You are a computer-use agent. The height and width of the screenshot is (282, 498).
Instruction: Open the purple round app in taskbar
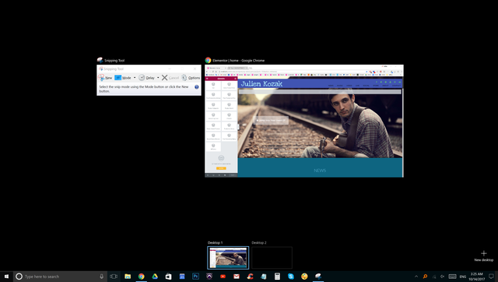pyautogui.click(x=209, y=277)
